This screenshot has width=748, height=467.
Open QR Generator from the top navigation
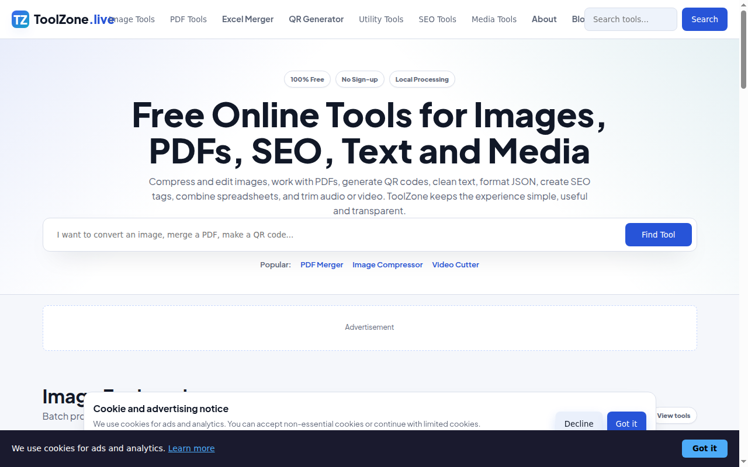(316, 19)
